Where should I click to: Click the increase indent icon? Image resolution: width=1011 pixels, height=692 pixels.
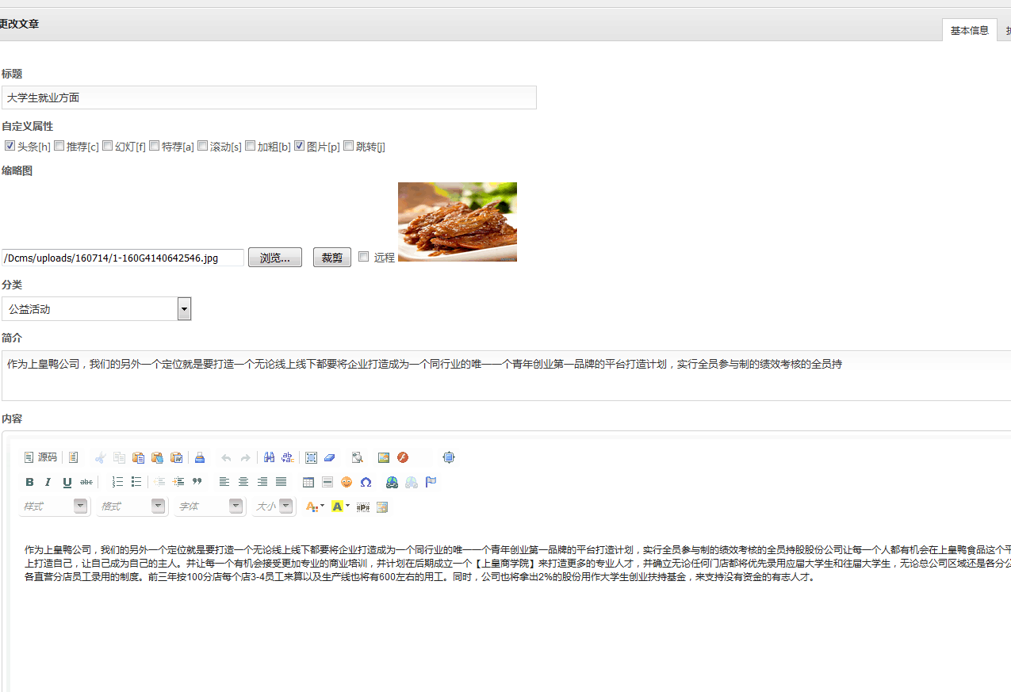click(178, 482)
